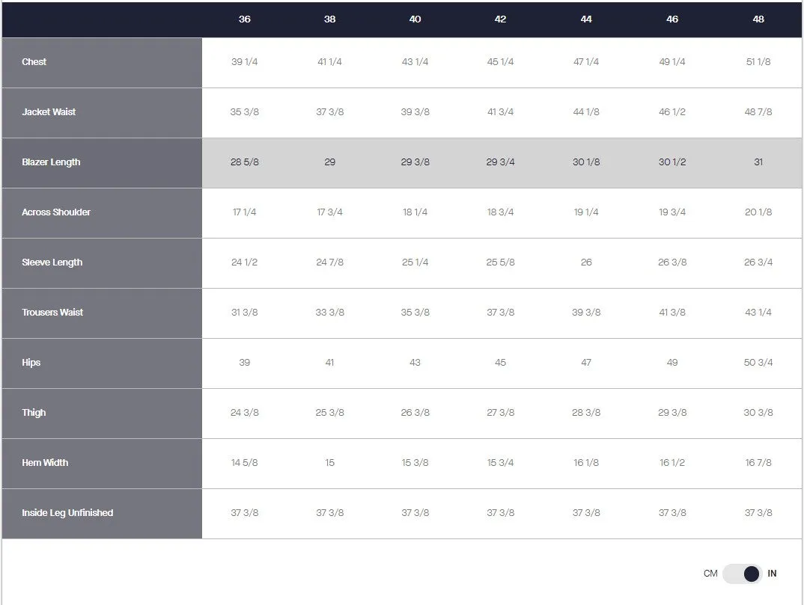Select the IN unit label
This screenshot has width=804, height=605.
(x=772, y=574)
